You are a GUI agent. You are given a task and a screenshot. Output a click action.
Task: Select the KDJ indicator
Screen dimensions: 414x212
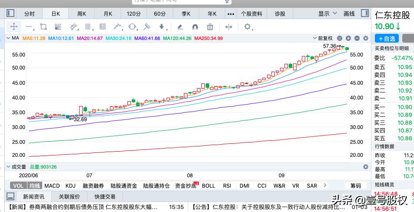coord(70,185)
